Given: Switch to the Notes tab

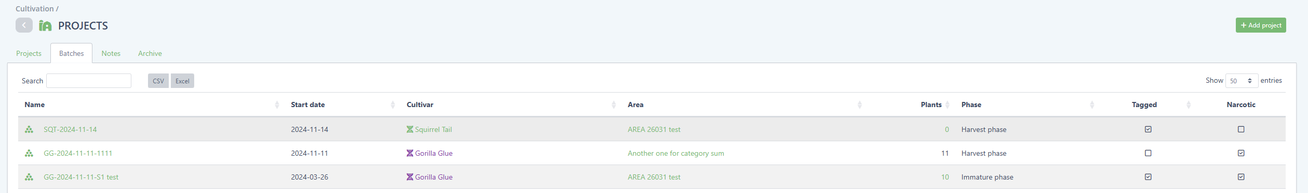Looking at the screenshot, I should [x=111, y=53].
